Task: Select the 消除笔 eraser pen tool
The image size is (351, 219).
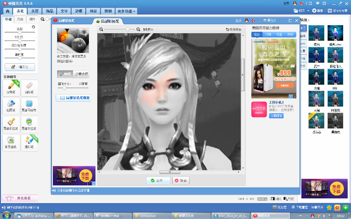Action: 29,88
